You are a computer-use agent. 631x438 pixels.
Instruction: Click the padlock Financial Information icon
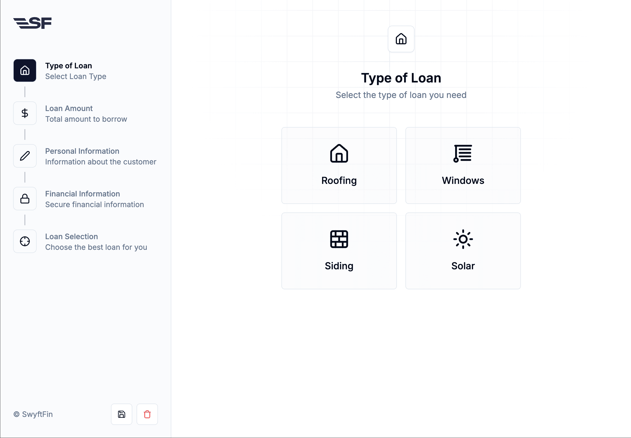(25, 199)
